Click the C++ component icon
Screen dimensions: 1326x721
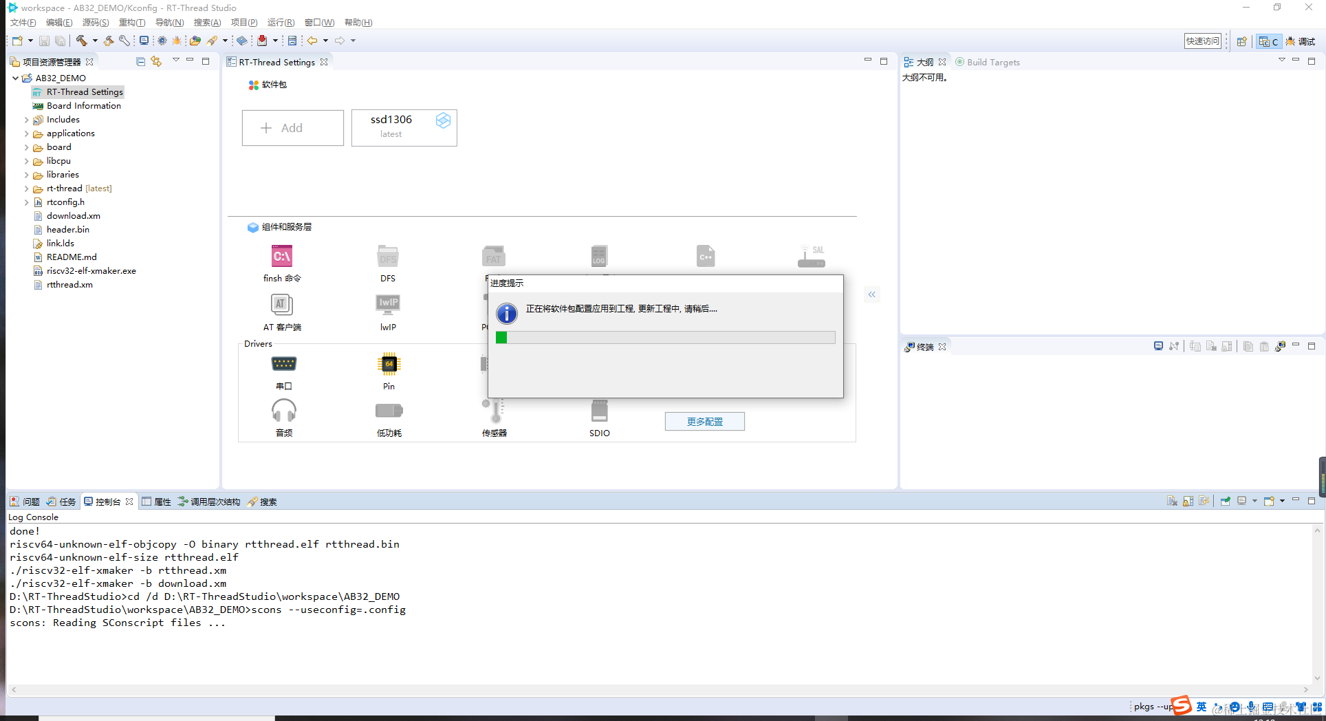706,257
